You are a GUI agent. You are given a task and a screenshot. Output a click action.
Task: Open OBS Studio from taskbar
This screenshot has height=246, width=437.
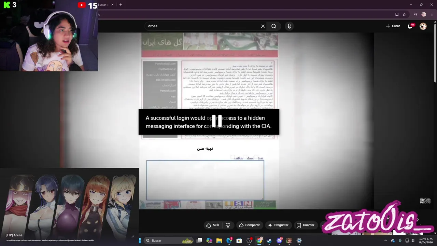[249, 241]
